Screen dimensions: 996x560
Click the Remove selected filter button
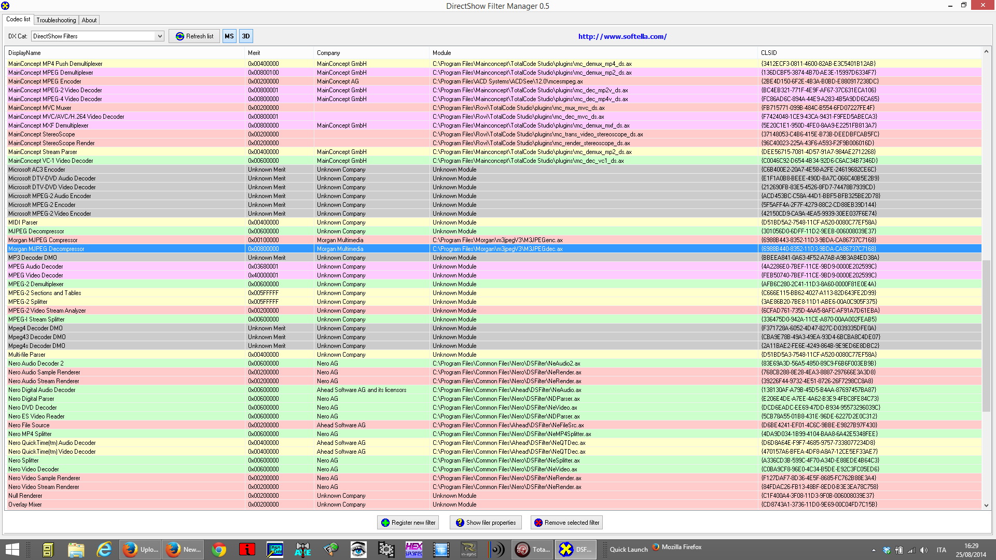[566, 523]
